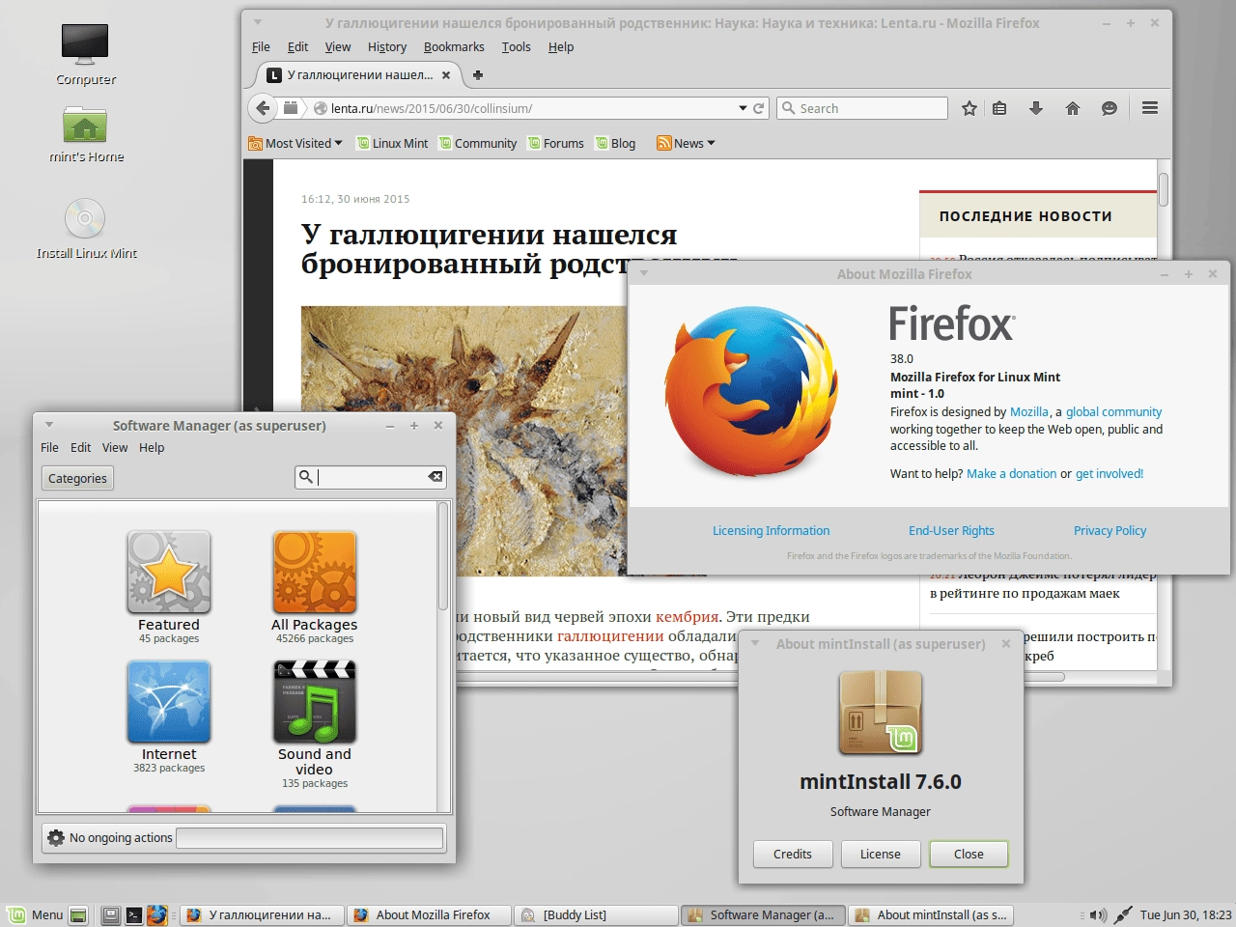Close the Lenta.ru tab

coord(445,74)
